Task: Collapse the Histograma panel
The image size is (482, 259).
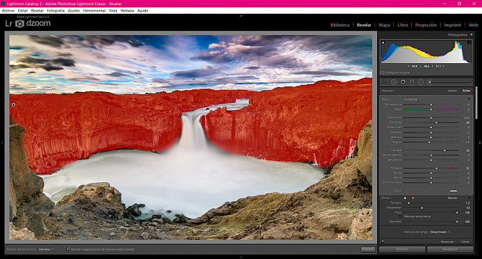Action: pyautogui.click(x=471, y=35)
